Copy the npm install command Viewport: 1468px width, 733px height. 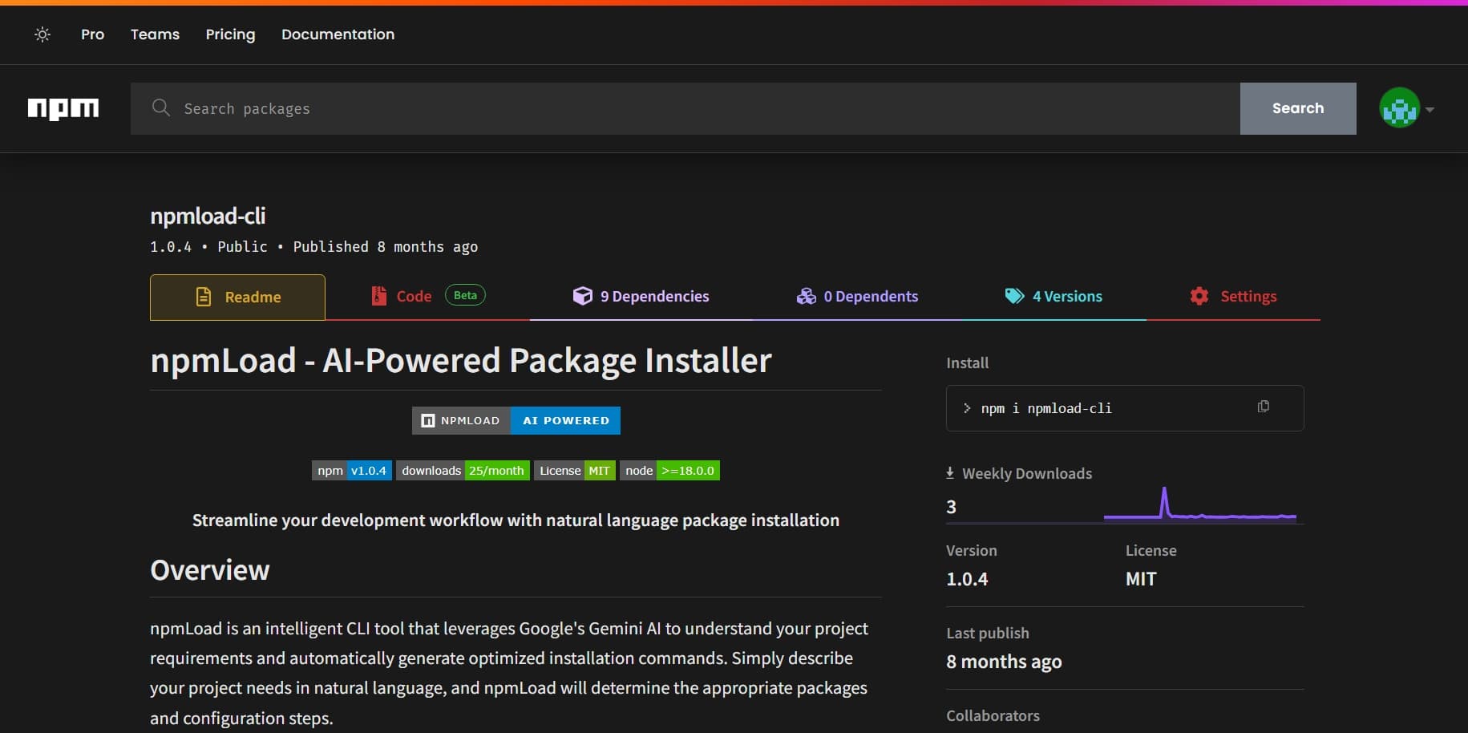1264,407
